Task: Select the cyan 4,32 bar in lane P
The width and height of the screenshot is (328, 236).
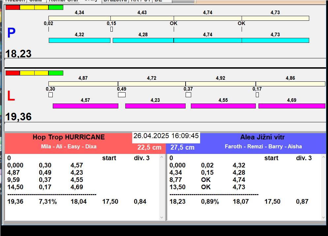Action: pos(79,40)
